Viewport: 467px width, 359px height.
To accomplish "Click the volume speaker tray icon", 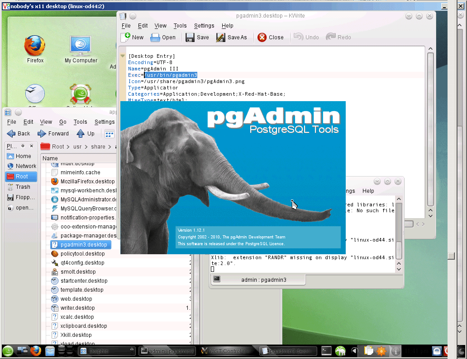I will (354, 351).
